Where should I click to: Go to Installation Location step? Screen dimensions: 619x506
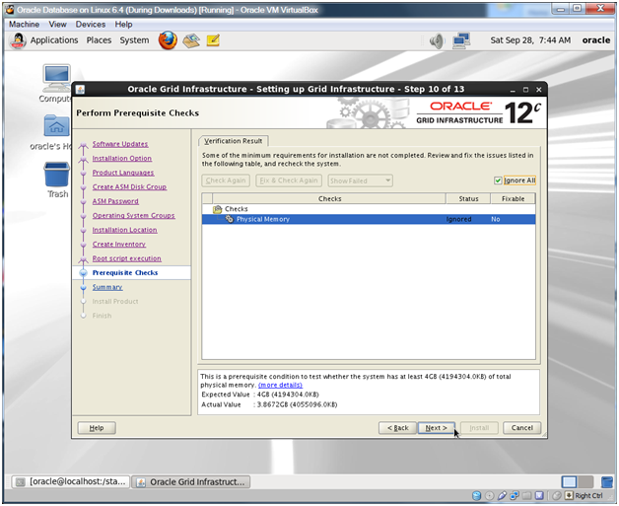coord(124,230)
